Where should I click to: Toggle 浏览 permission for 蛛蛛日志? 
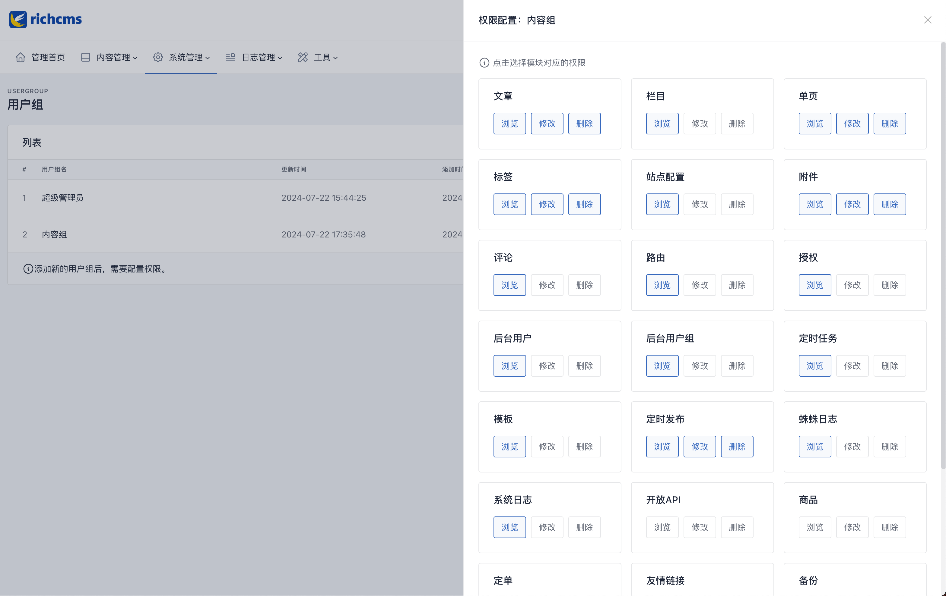[815, 447]
